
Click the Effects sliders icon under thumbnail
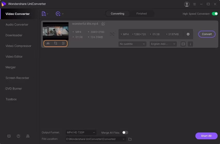(63, 43)
